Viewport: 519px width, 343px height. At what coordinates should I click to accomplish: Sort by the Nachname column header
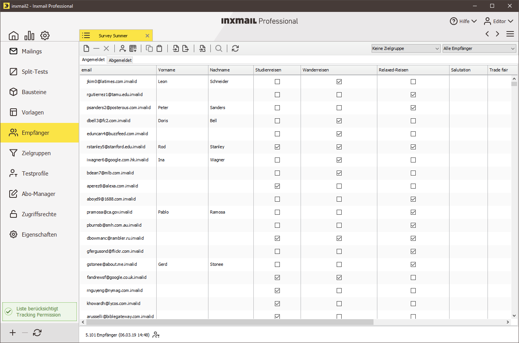[x=231, y=70]
